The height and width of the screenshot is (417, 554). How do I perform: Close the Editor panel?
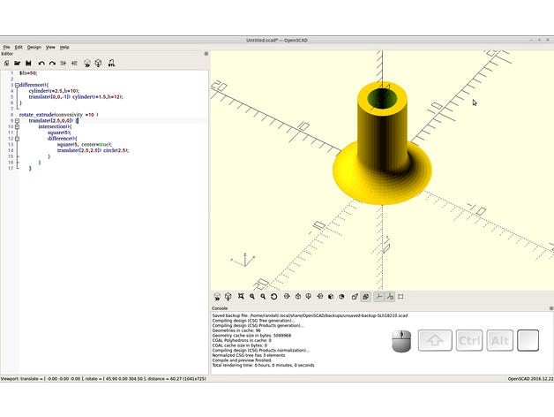click(x=206, y=54)
